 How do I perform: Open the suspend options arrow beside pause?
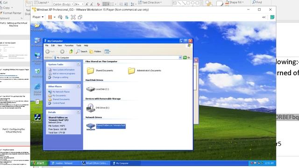tap(55, 17)
